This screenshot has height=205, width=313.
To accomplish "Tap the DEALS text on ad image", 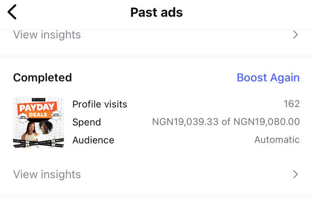I will 38,115.
